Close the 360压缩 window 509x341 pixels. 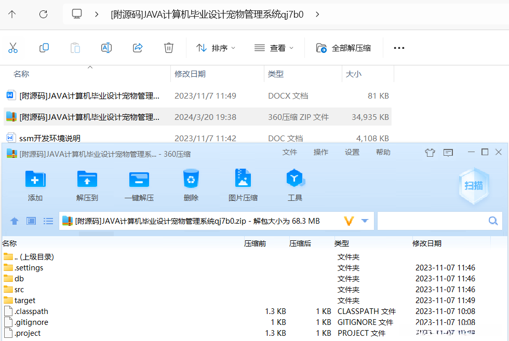499,152
